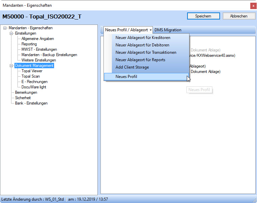257x203 pixels.
Task: Open the E - Rechnungen tree item
Action: [35, 82]
